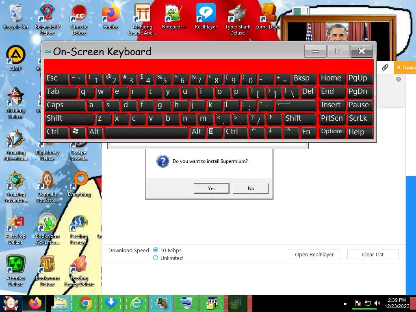Image resolution: width=416 pixels, height=312 pixels.
Task: Switch to Firefox in the taskbar
Action: [x=35, y=303]
